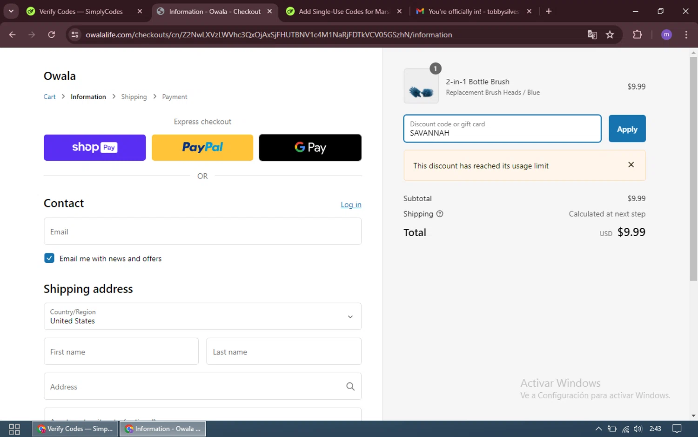This screenshot has width=698, height=437.
Task: Uncheck Email me with news and offers
Action: click(49, 258)
